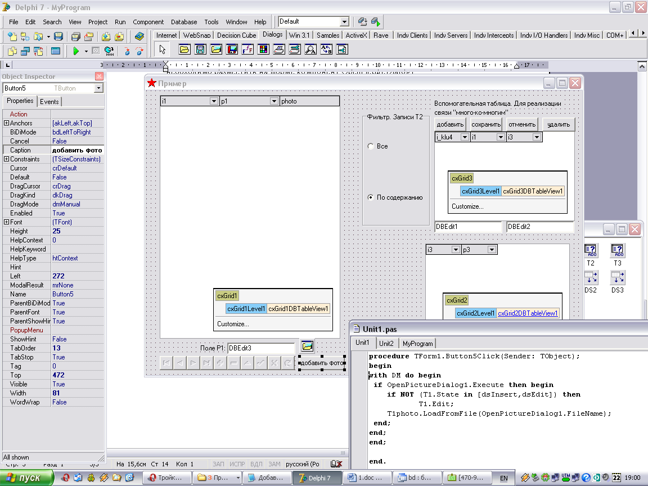Screen dimensions: 648x486
Task: Select SaveDialog component in palette
Action: [200, 49]
